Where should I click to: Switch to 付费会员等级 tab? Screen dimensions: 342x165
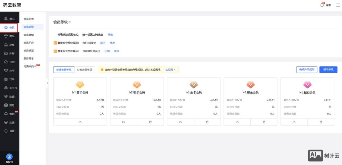(x=84, y=70)
